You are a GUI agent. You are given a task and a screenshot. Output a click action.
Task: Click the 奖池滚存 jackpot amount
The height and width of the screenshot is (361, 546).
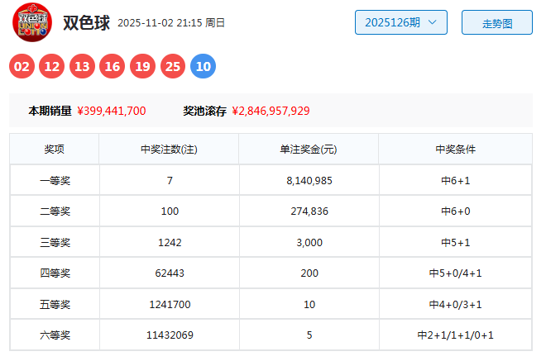point(271,111)
